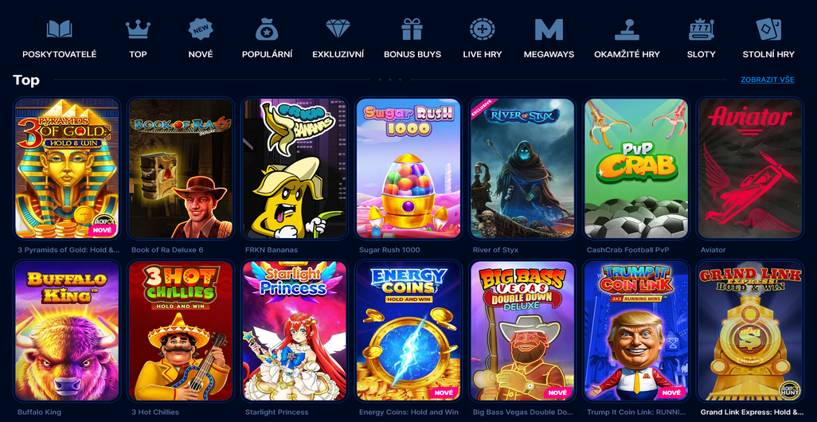The width and height of the screenshot is (817, 422).
Task: Open the Okamžité Hry joystick icon
Action: pos(627,29)
